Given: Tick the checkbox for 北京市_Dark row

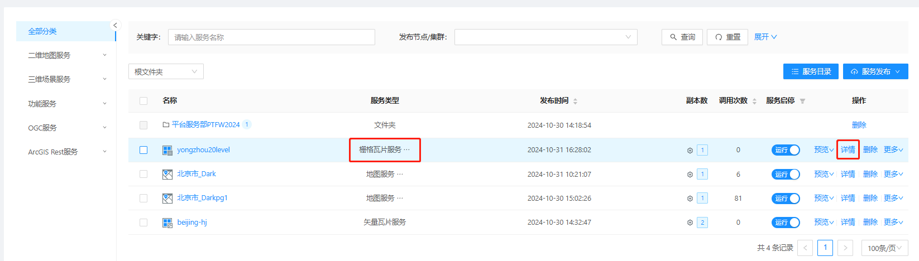Looking at the screenshot, I should pyautogui.click(x=143, y=174).
